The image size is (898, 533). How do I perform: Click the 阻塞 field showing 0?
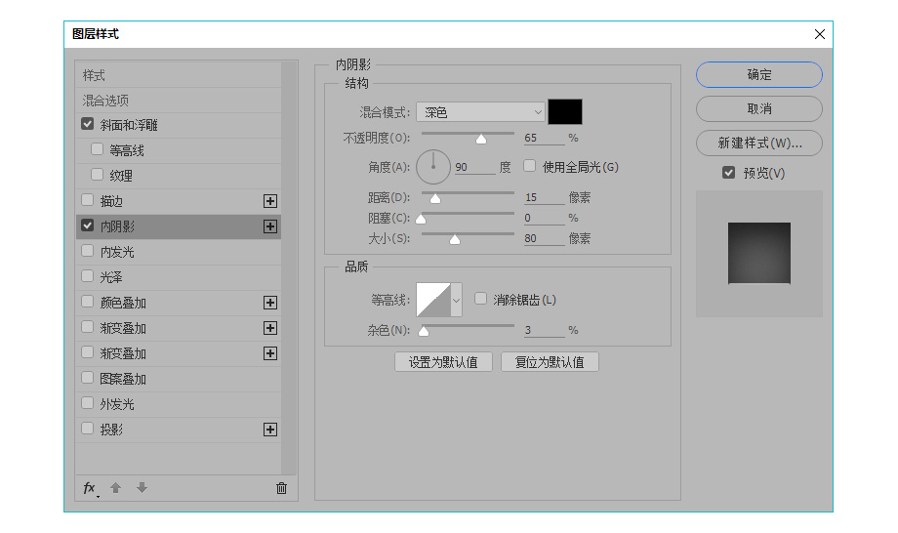click(x=544, y=218)
